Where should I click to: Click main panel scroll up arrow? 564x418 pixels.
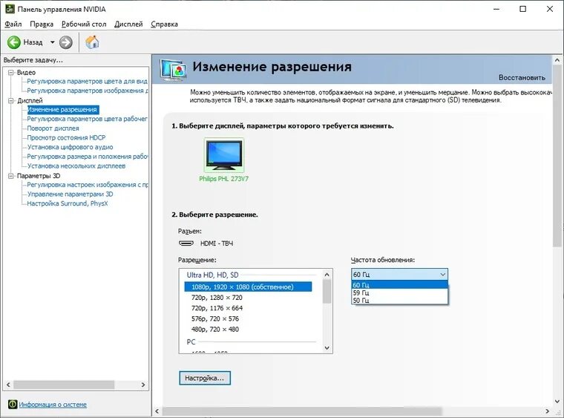point(557,60)
